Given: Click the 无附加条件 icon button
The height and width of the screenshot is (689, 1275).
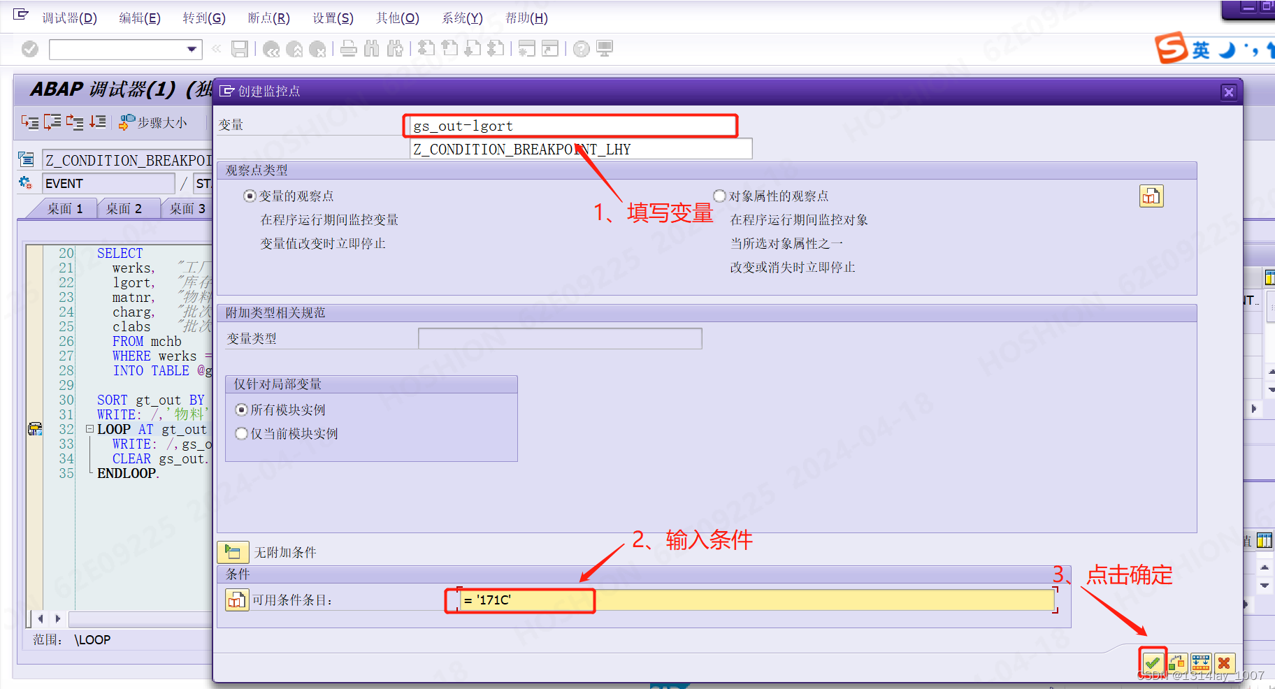Looking at the screenshot, I should pyautogui.click(x=233, y=552).
